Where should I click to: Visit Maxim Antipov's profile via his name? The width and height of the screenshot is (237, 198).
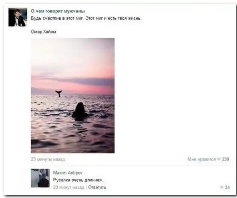click(68, 173)
